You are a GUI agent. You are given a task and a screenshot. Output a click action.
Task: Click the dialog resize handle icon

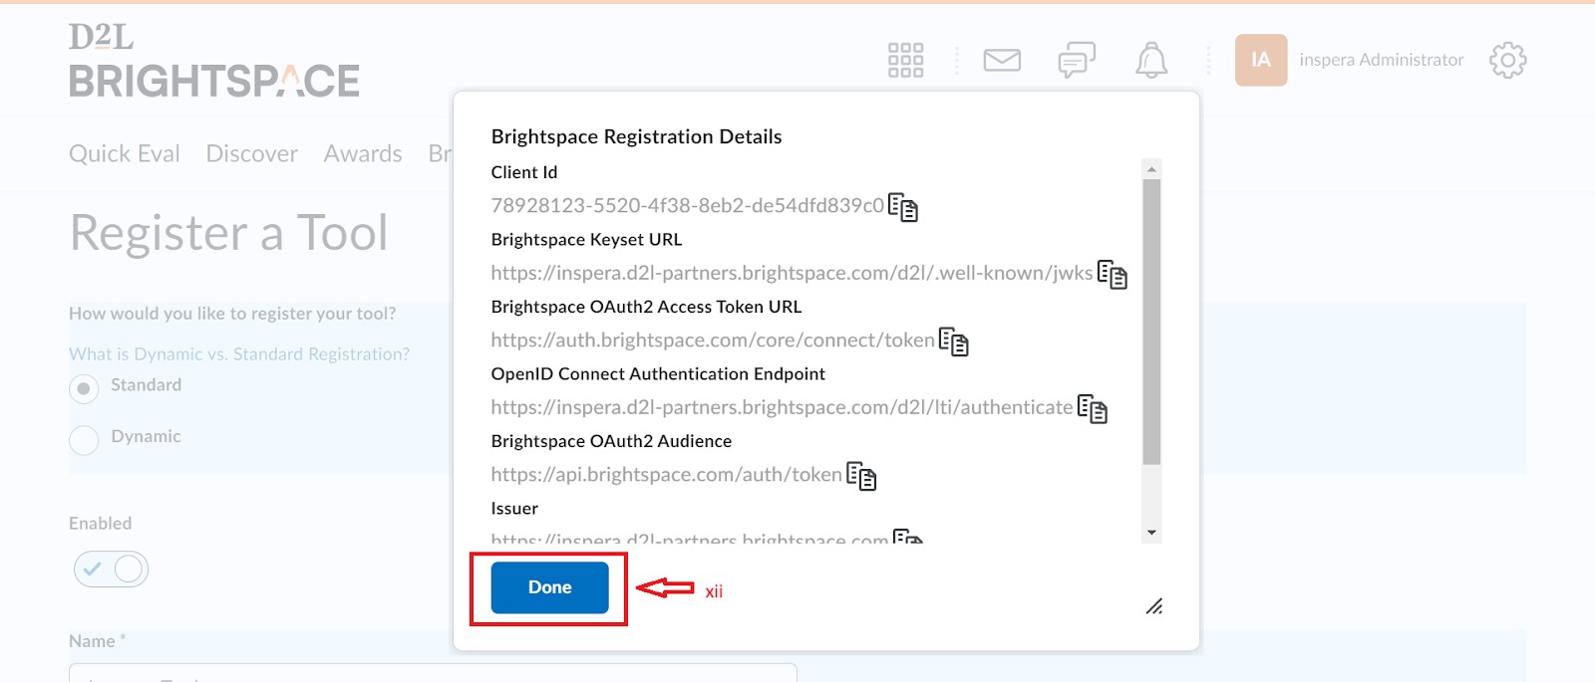click(1154, 606)
